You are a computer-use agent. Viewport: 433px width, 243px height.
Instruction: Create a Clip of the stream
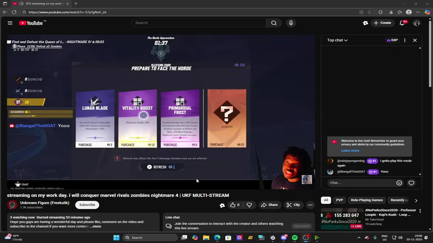293,205
